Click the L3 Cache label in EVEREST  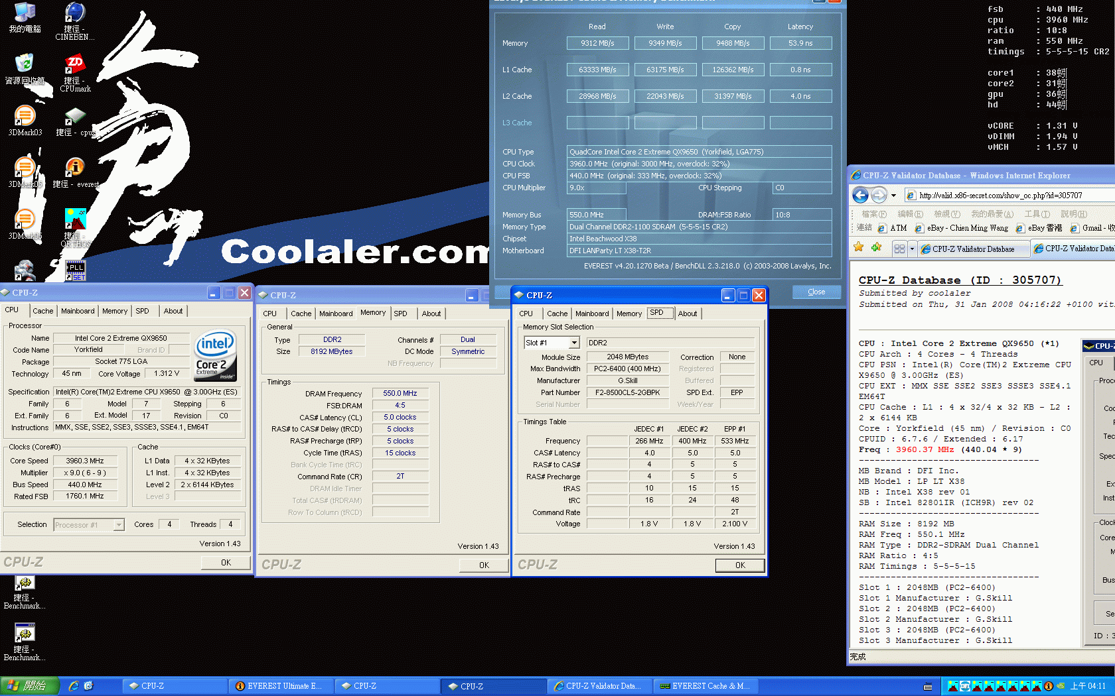517,123
